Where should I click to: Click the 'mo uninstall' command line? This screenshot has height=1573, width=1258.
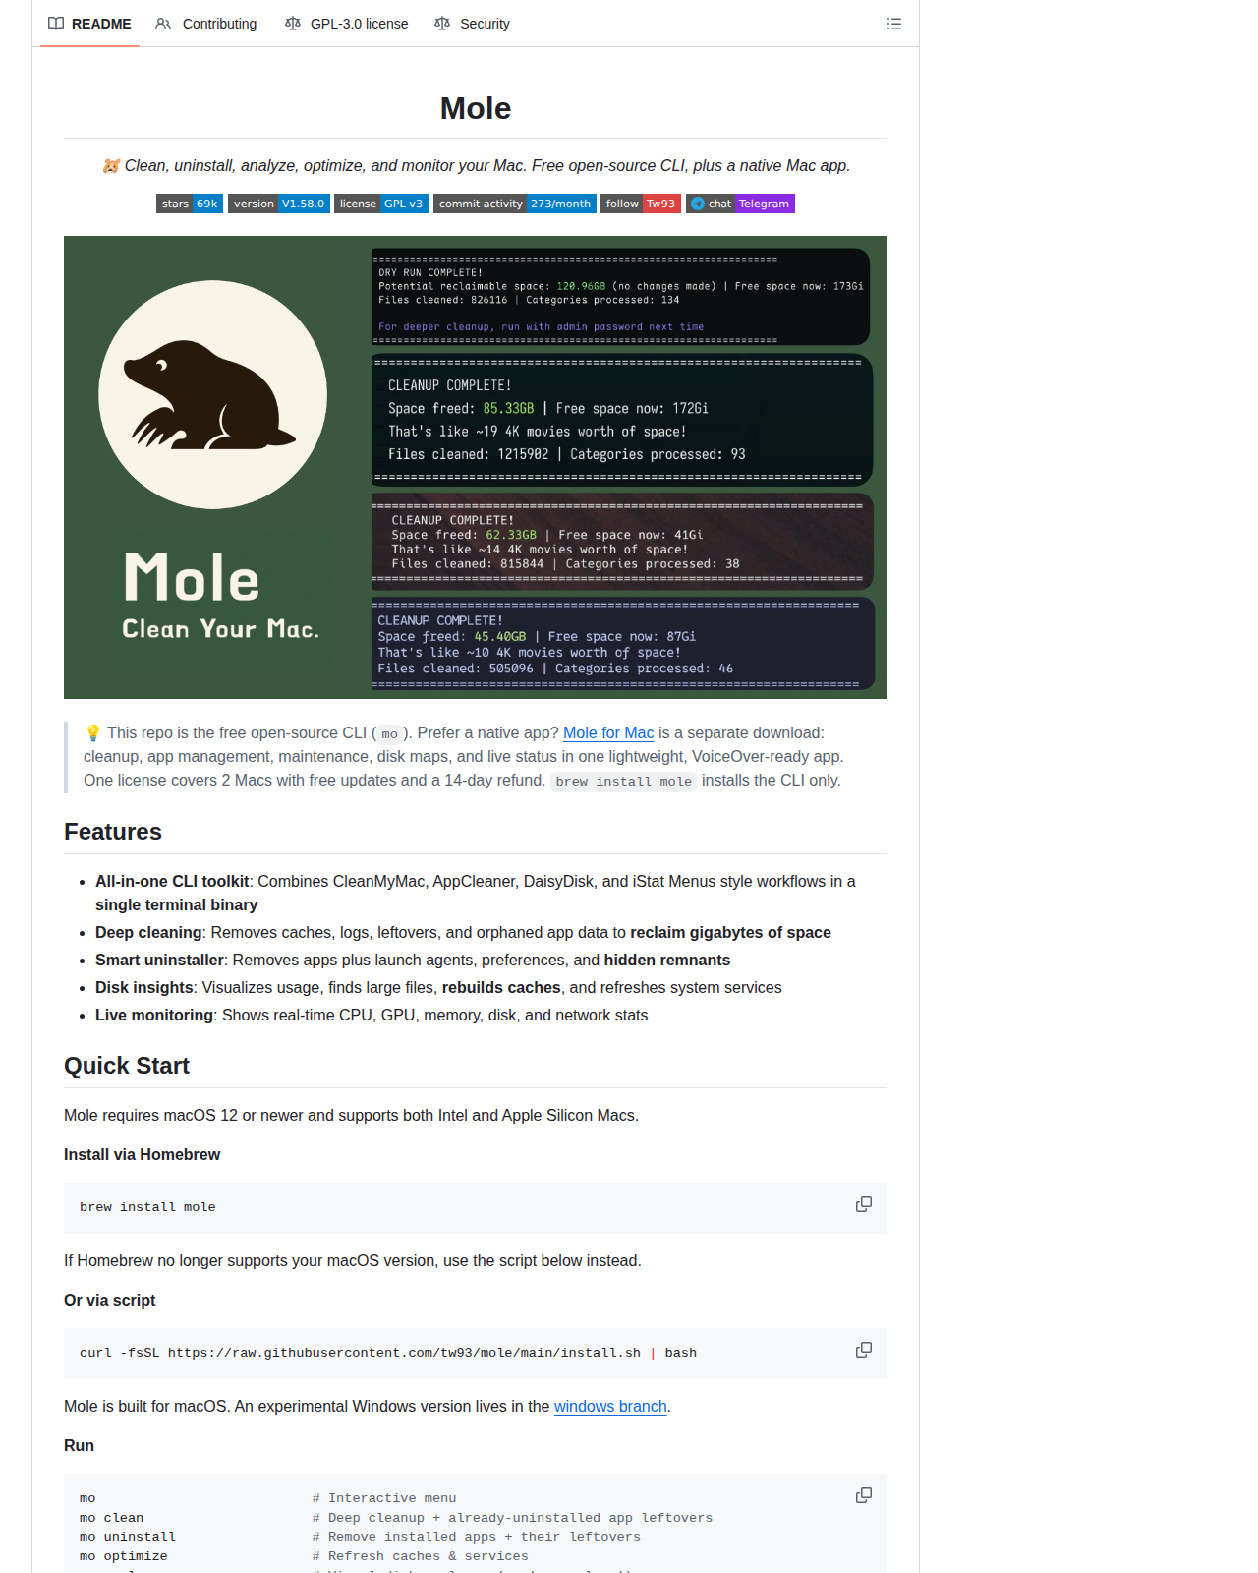point(128,1537)
